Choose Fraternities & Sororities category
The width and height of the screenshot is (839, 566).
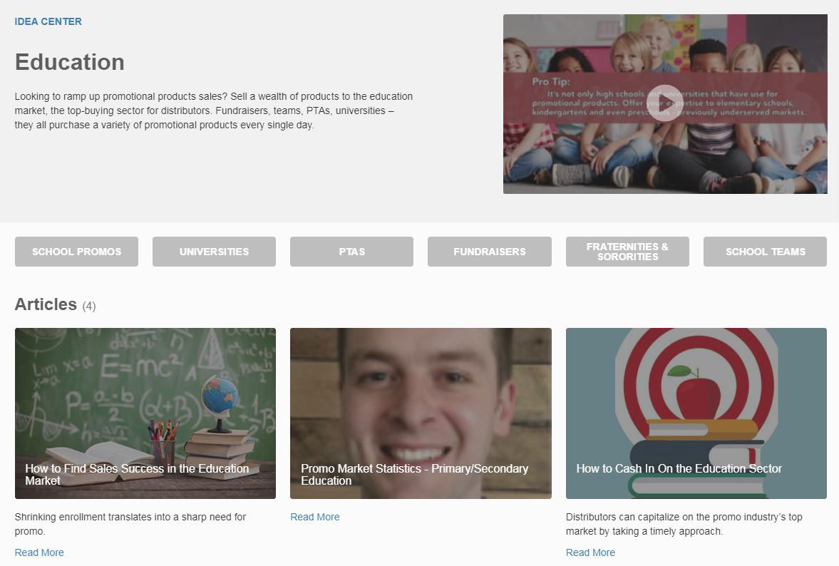pos(627,252)
